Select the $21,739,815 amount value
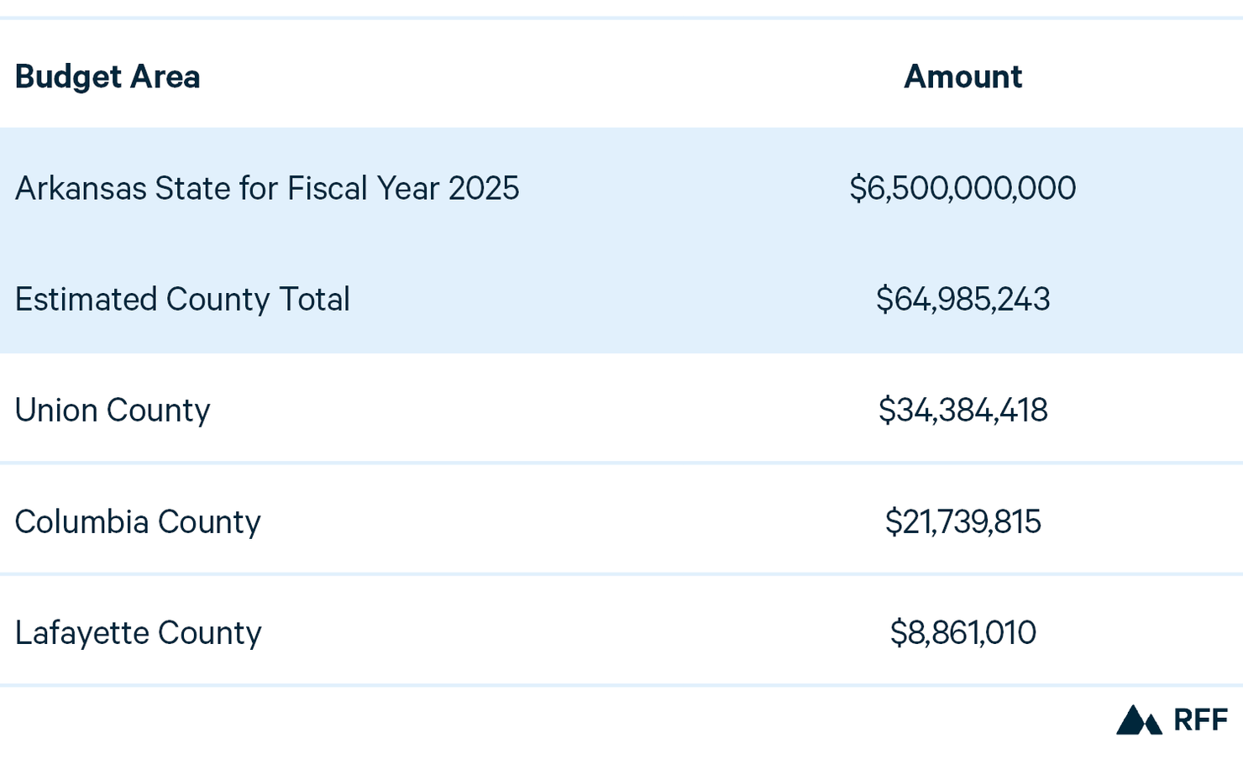Viewport: 1243px width, 764px height. (962, 522)
